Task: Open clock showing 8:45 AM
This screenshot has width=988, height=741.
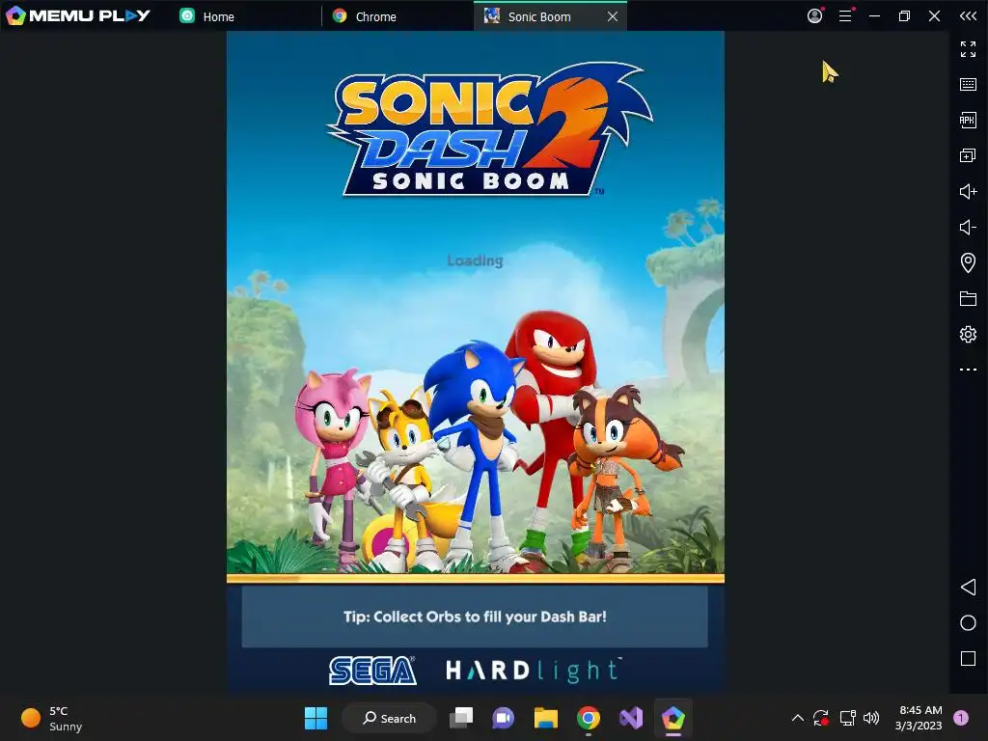Action: click(919, 718)
